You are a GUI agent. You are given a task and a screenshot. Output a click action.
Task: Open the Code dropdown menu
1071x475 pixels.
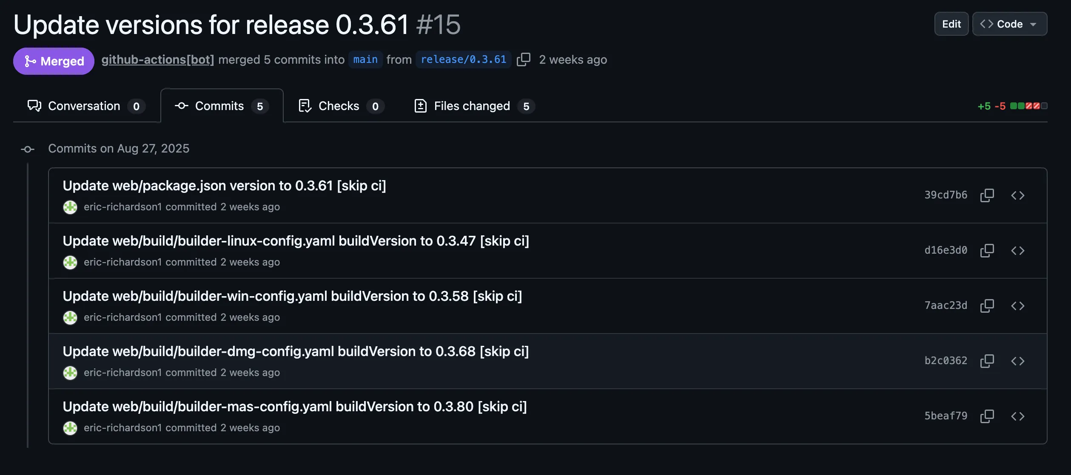(1009, 24)
